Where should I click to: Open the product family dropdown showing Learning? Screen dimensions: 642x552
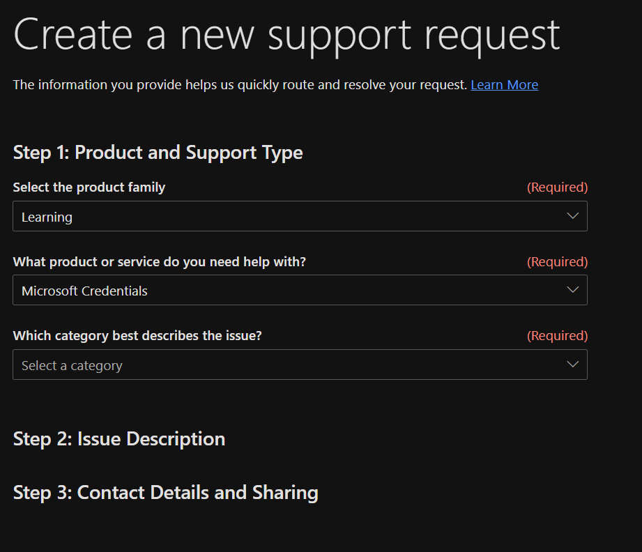tap(300, 217)
